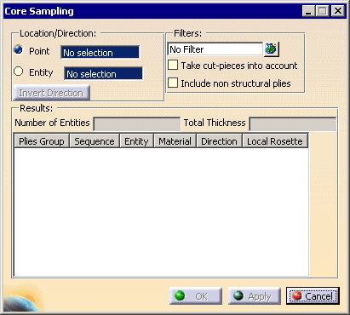Select the Point radio button
Screen dimensions: 350x315
point(19,49)
